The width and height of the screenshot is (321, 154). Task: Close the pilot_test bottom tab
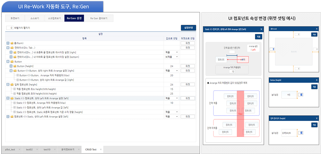tap(20, 150)
